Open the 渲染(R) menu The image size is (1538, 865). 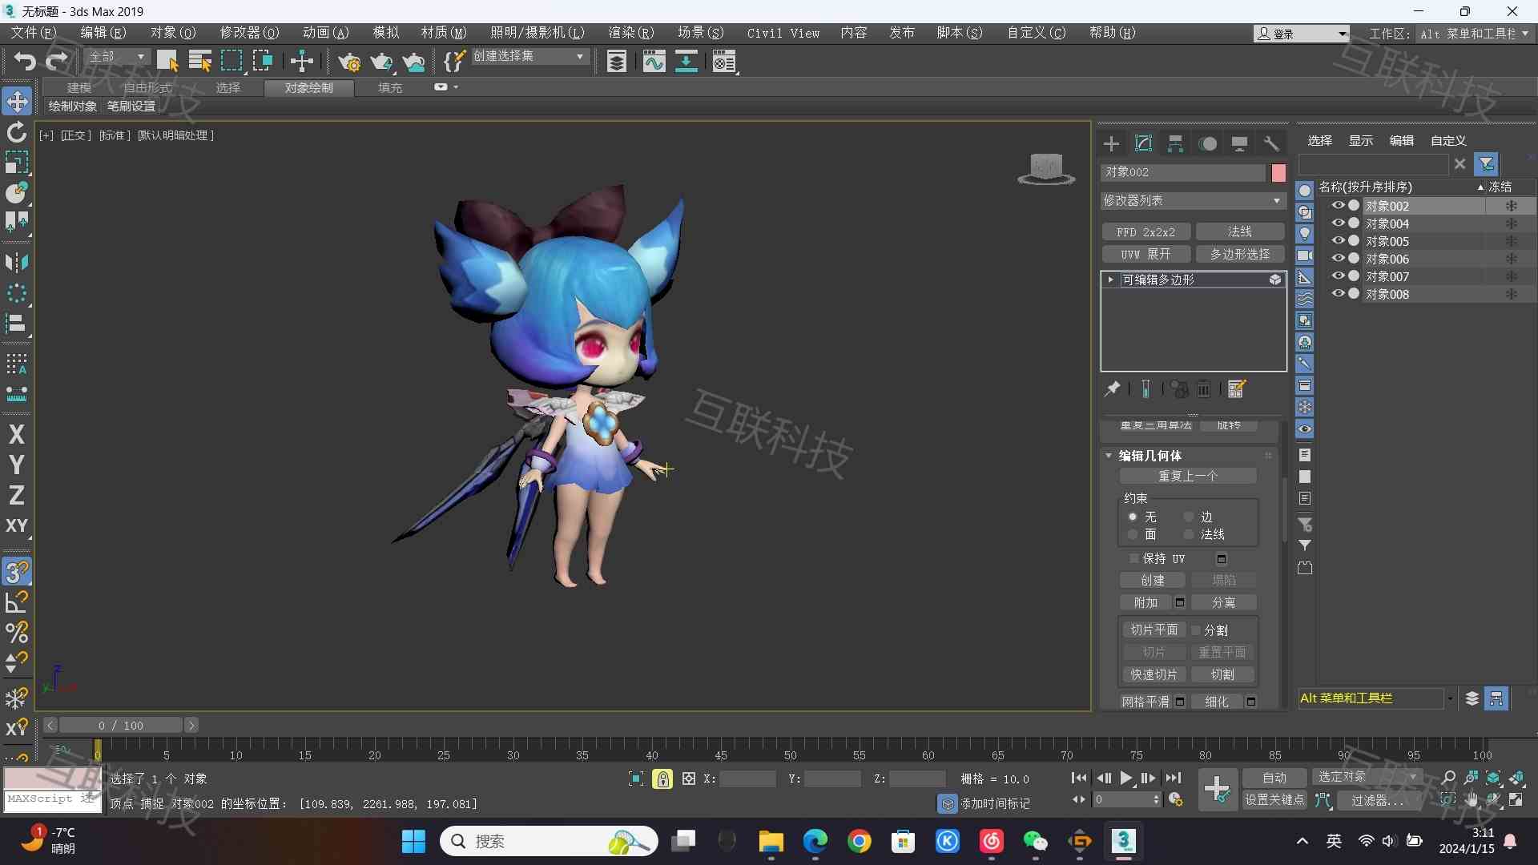click(631, 33)
